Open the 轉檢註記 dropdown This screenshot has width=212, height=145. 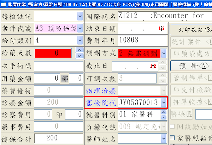79,16
